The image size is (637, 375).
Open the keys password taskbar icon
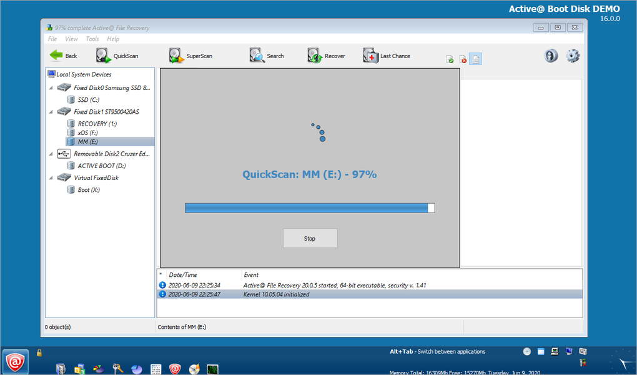coord(118,369)
